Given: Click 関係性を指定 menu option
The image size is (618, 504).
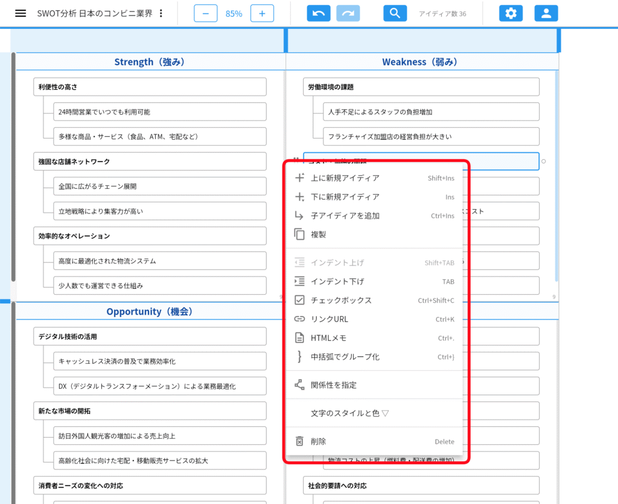Looking at the screenshot, I should click(333, 385).
